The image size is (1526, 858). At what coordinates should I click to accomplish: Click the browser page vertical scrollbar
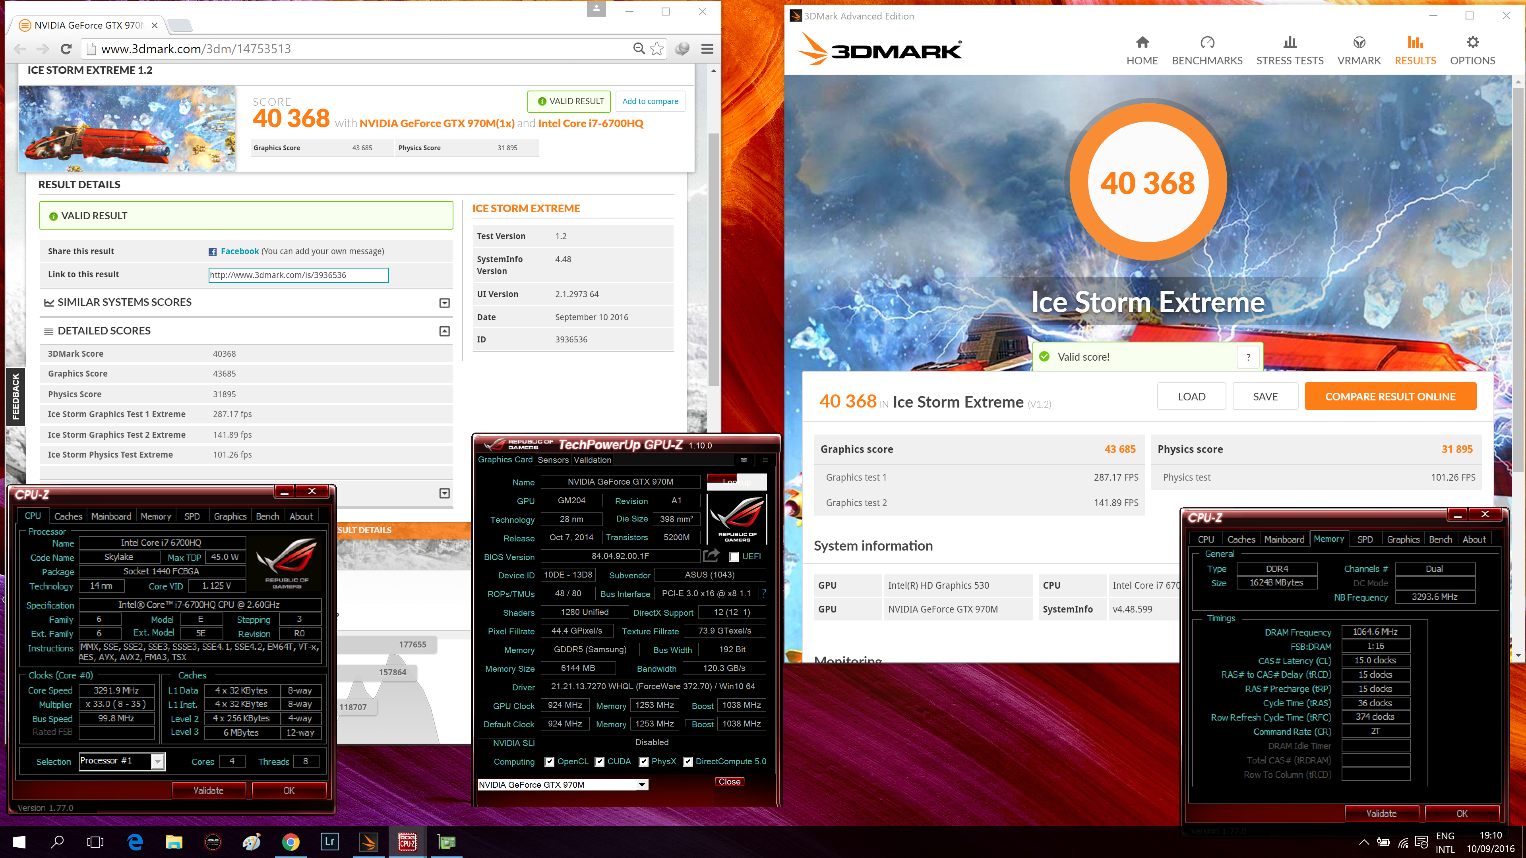click(713, 259)
